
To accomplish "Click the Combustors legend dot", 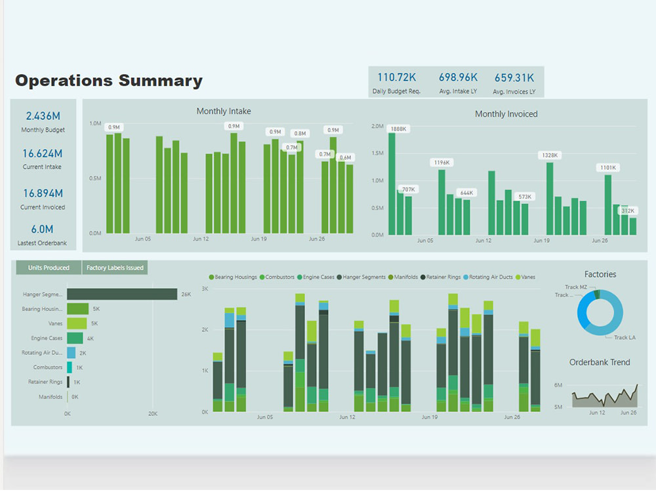I will pos(262,277).
